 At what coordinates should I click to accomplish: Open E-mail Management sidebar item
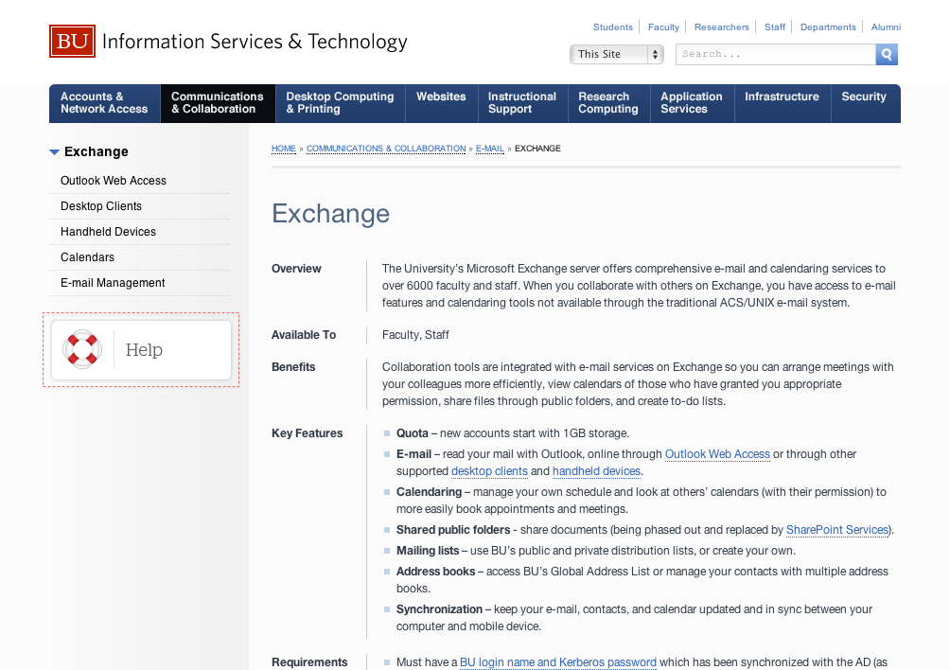(113, 283)
